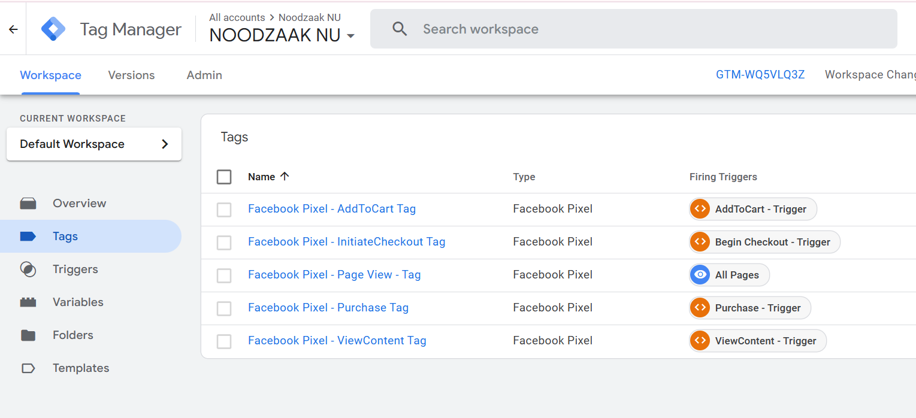Viewport: 916px width, 418px height.
Task: Focus the Search workspace field
Action: (x=634, y=29)
